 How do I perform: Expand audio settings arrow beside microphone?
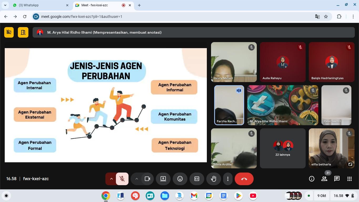[x=111, y=179]
